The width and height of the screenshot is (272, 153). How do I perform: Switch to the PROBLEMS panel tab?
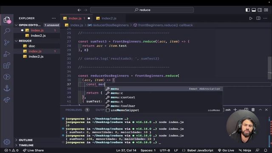click(x=74, y=110)
